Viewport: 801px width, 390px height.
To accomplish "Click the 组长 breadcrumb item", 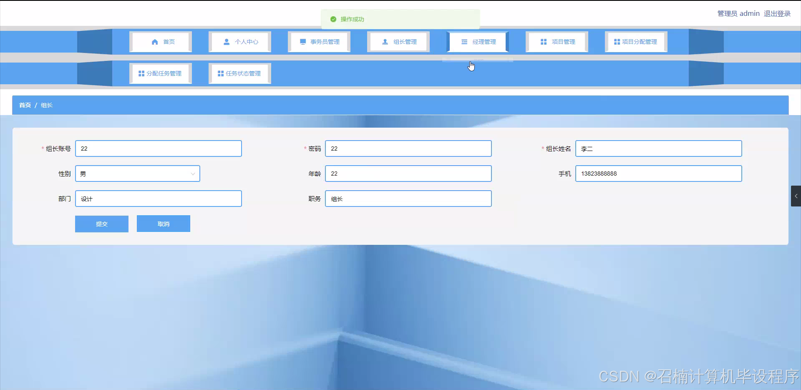I will [x=47, y=105].
